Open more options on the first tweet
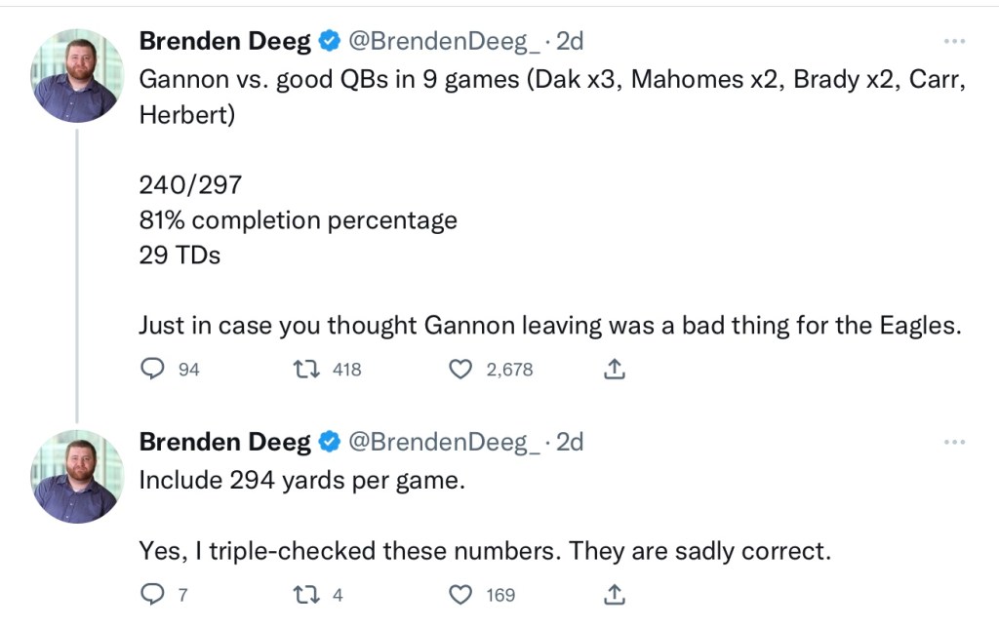This screenshot has width=999, height=628. click(954, 41)
